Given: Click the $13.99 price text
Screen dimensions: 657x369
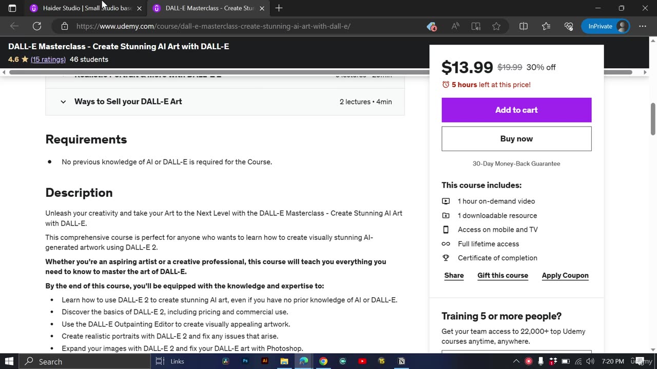Looking at the screenshot, I should pos(467,67).
